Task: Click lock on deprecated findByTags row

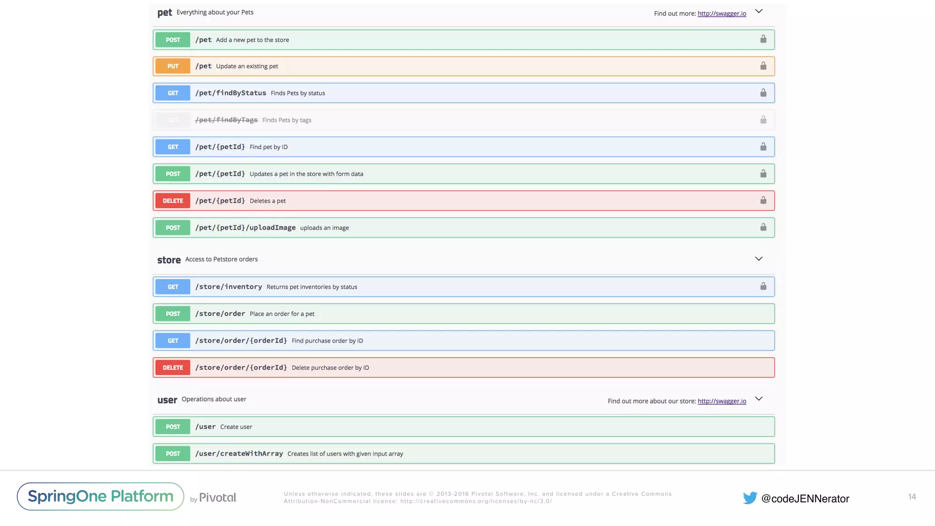Action: [763, 120]
